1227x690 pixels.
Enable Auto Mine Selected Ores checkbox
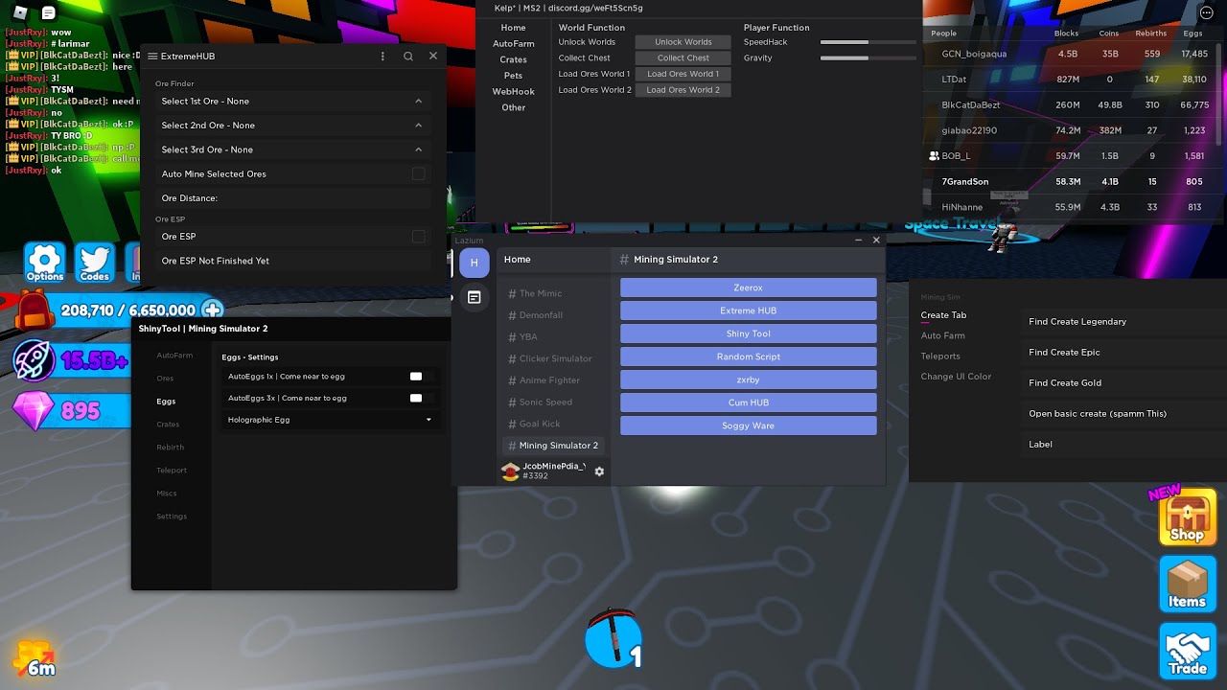pyautogui.click(x=418, y=173)
